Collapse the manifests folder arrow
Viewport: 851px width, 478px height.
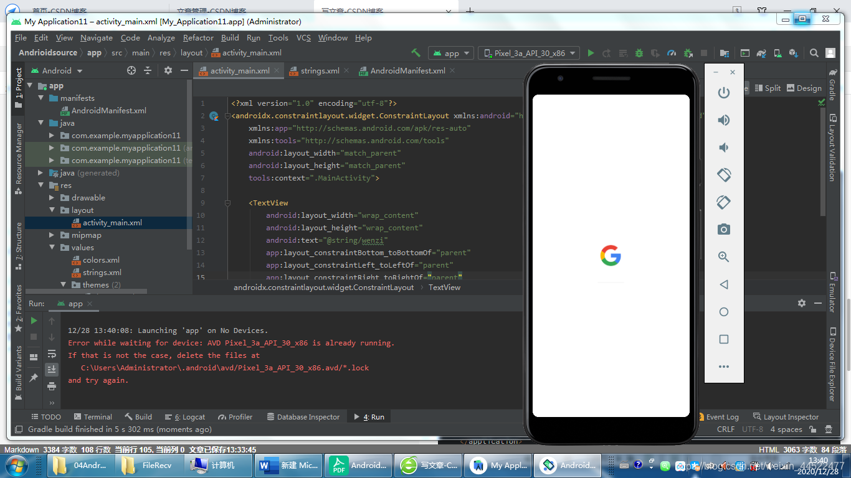(x=41, y=98)
